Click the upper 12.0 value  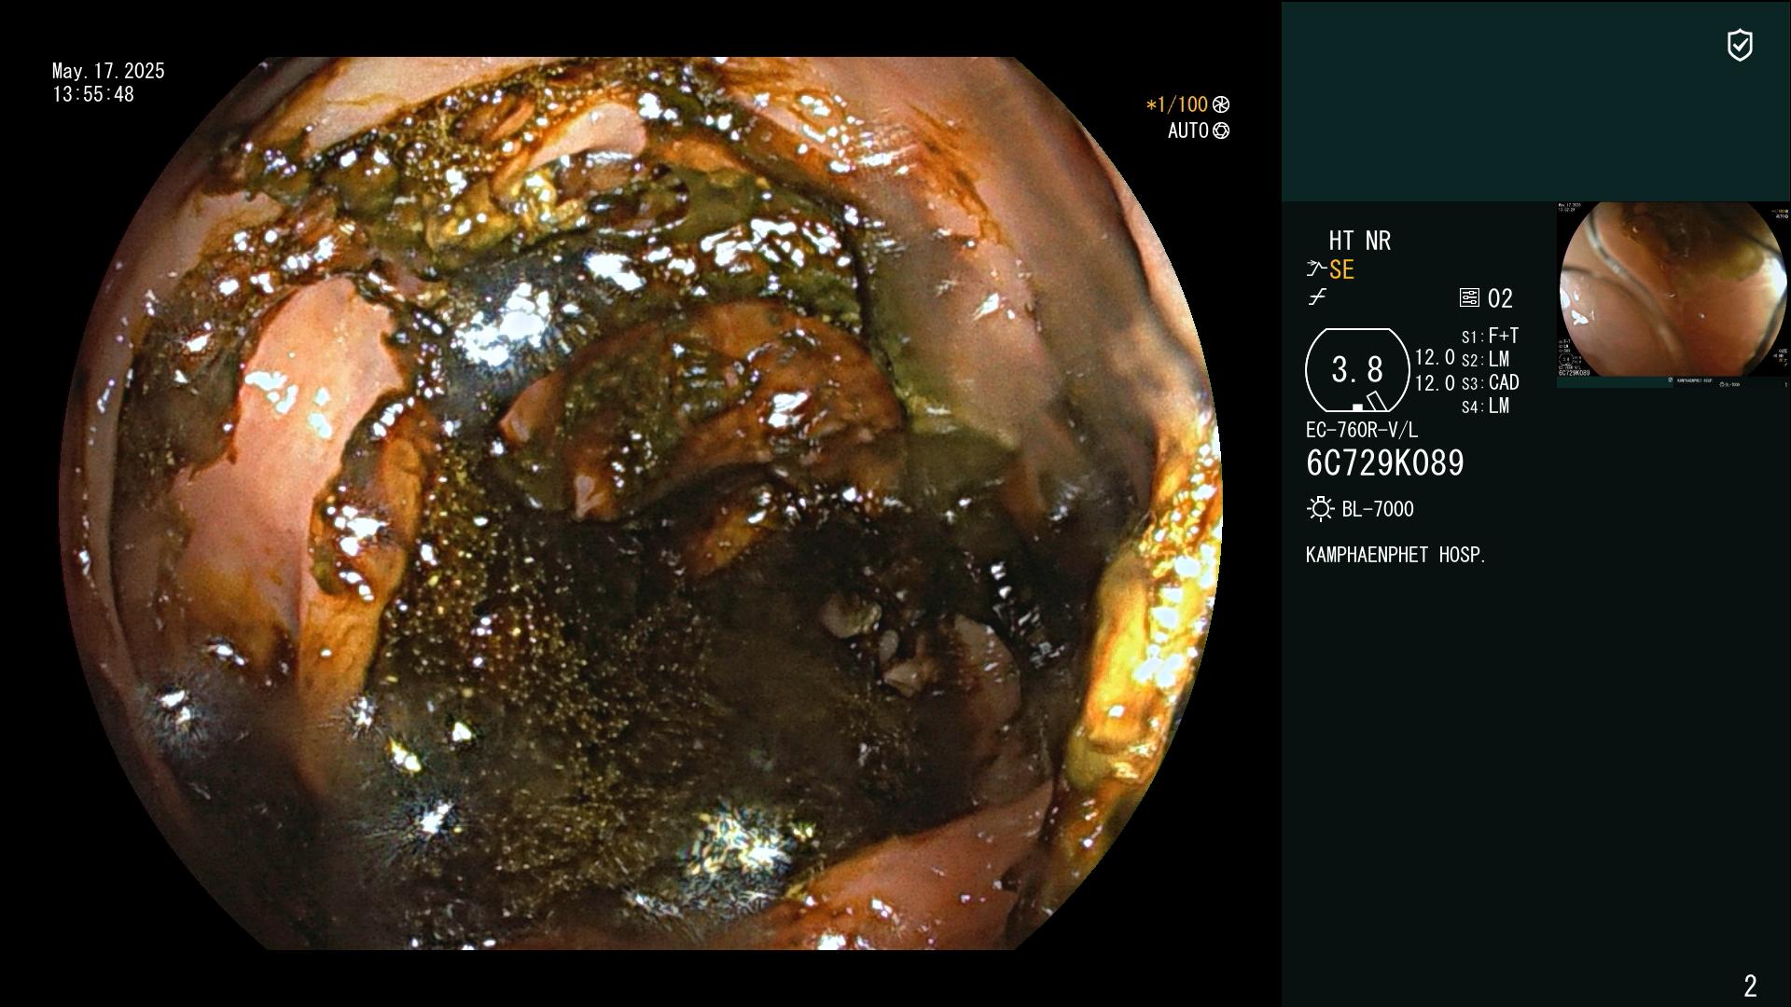click(1435, 357)
